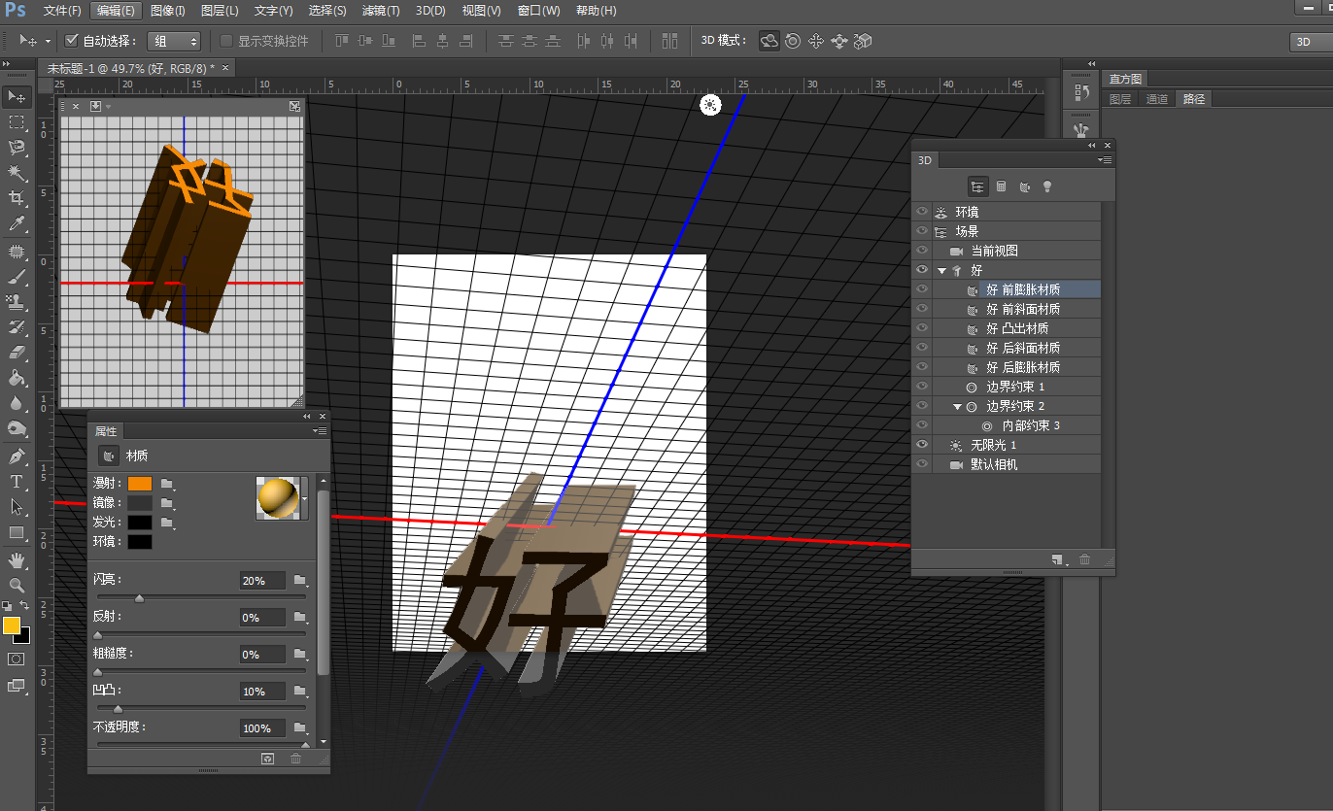1333x811 pixels.
Task: Select the Horizontal Type tool
Action: [17, 482]
